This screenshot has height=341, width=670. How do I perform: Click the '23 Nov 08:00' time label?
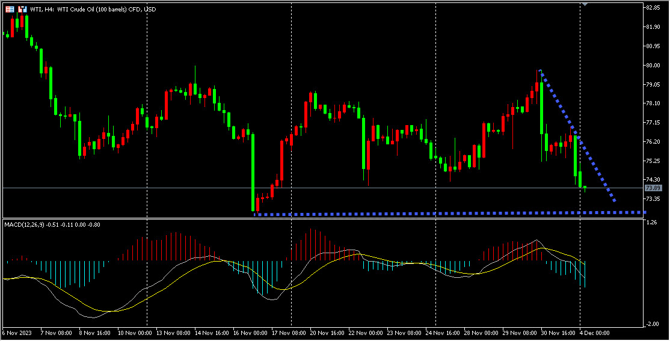[x=405, y=333]
